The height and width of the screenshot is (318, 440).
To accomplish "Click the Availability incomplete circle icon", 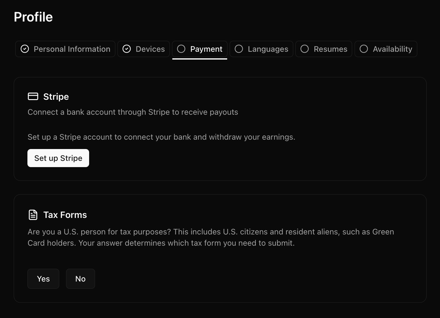I will tap(364, 49).
